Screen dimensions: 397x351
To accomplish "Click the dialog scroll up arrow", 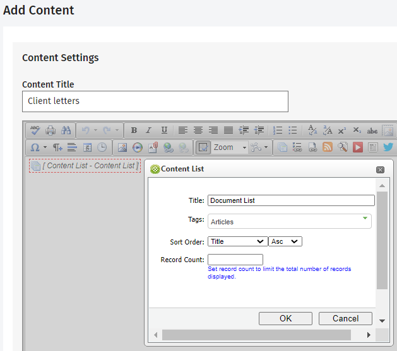I will coord(382,186).
